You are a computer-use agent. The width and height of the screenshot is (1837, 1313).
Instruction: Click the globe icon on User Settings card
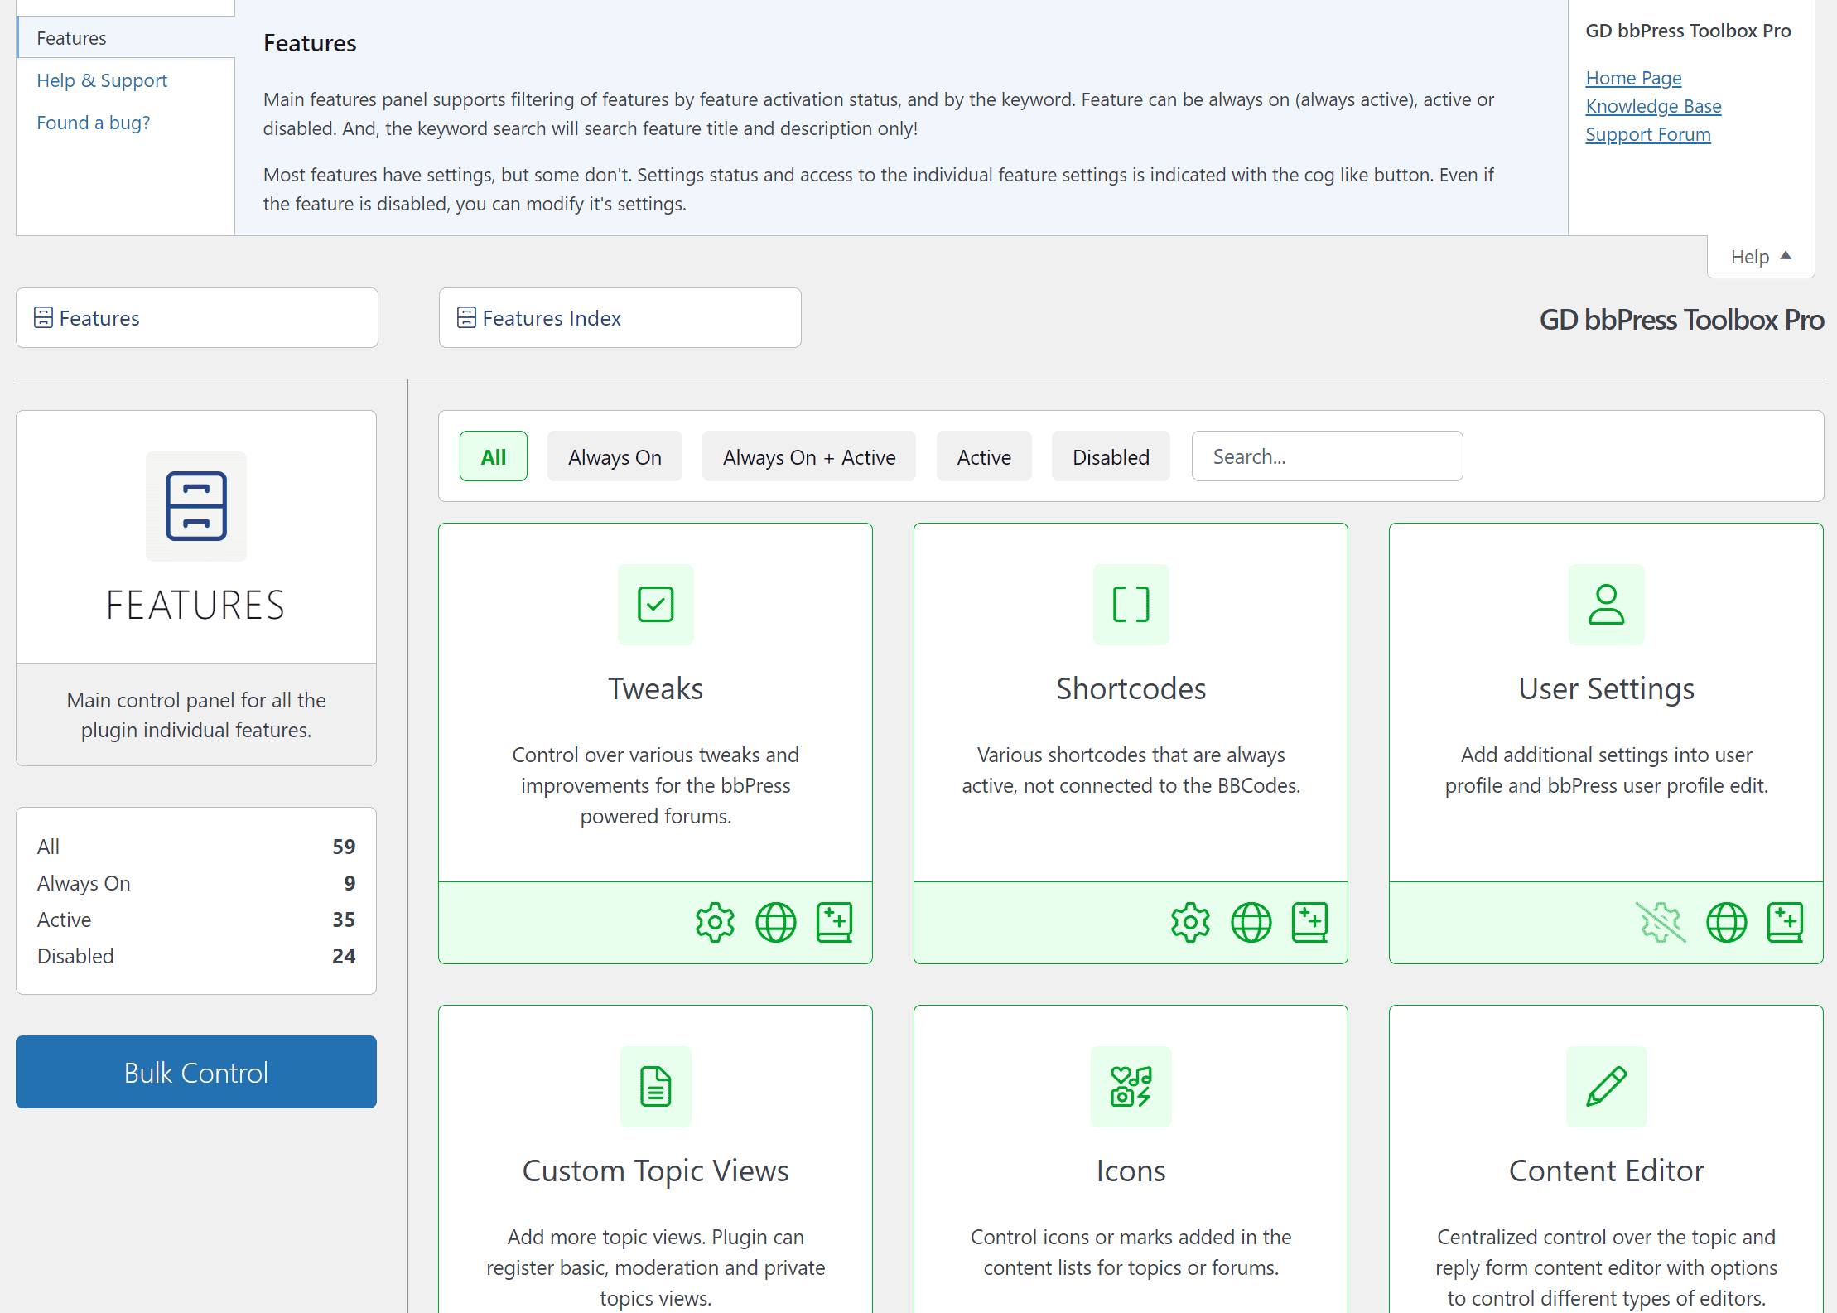[1727, 922]
